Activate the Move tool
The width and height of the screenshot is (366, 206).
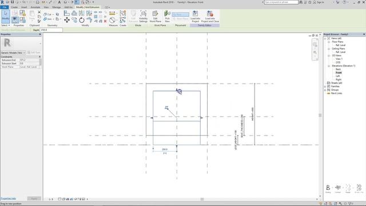click(x=67, y=20)
